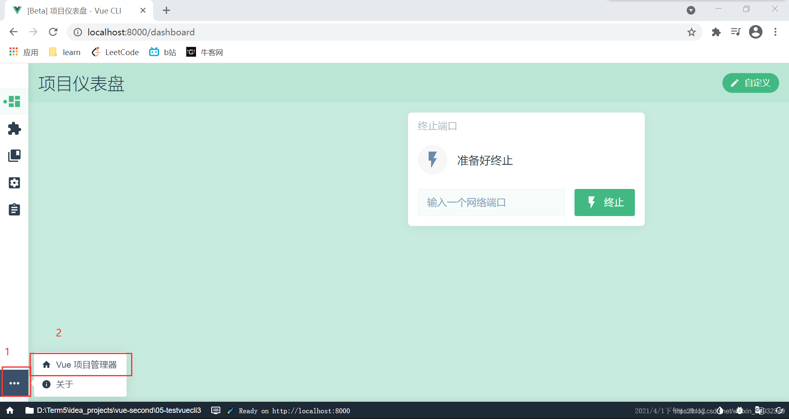The image size is (789, 419).
Task: Click the site info icon in address bar
Action: click(78, 32)
